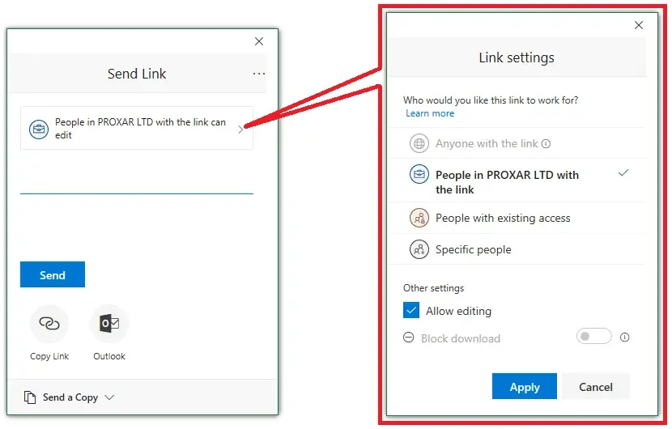Image resolution: width=672 pixels, height=429 pixels.
Task: Click info icon next to Anyone with the link
Action: pos(546,143)
